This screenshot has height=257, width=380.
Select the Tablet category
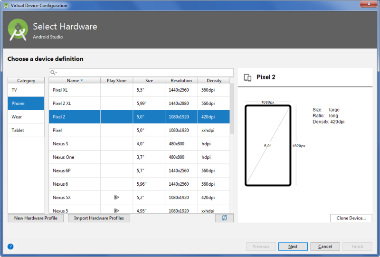26,130
